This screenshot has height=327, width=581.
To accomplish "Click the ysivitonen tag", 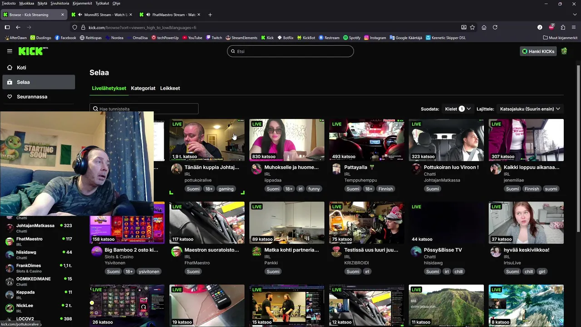I will (x=149, y=272).
